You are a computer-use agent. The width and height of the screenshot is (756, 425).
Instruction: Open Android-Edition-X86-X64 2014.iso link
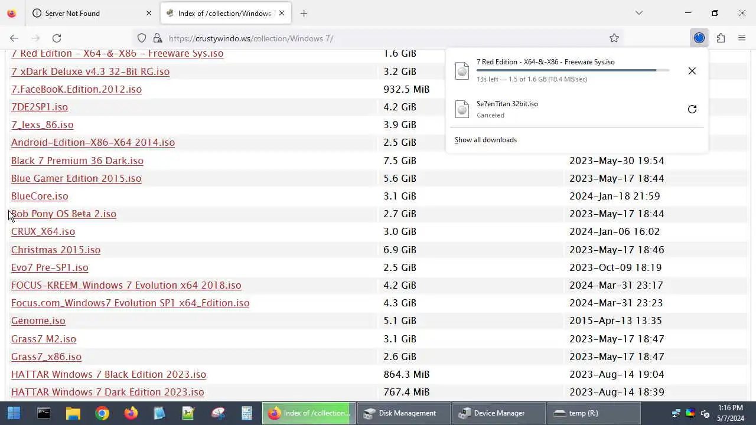tap(93, 142)
